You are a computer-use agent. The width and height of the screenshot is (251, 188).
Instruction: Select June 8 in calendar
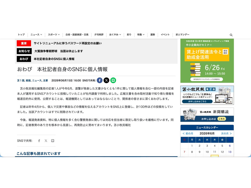point(192,152)
